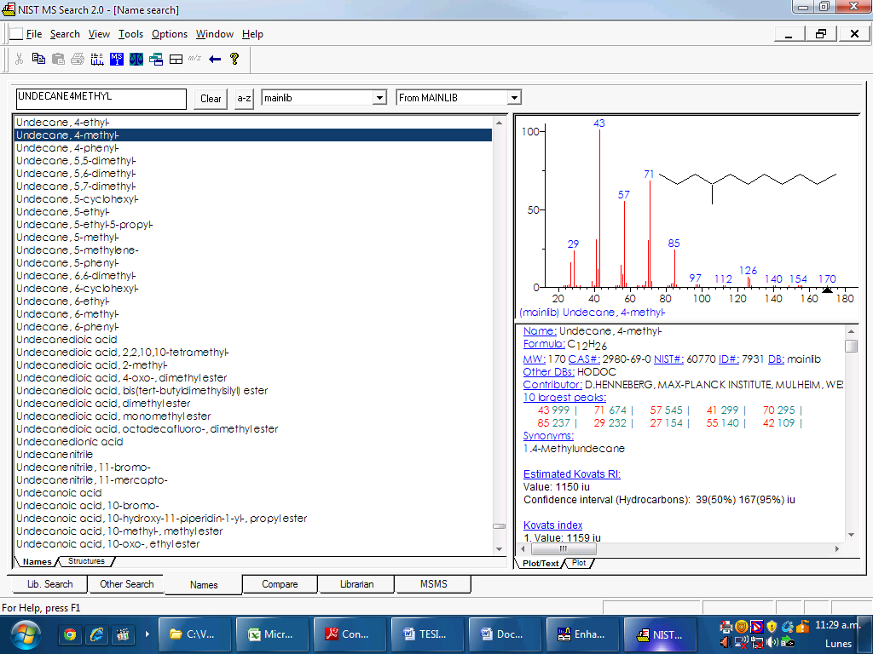Image resolution: width=873 pixels, height=654 pixels.
Task: Open the View menu
Action: pyautogui.click(x=99, y=34)
